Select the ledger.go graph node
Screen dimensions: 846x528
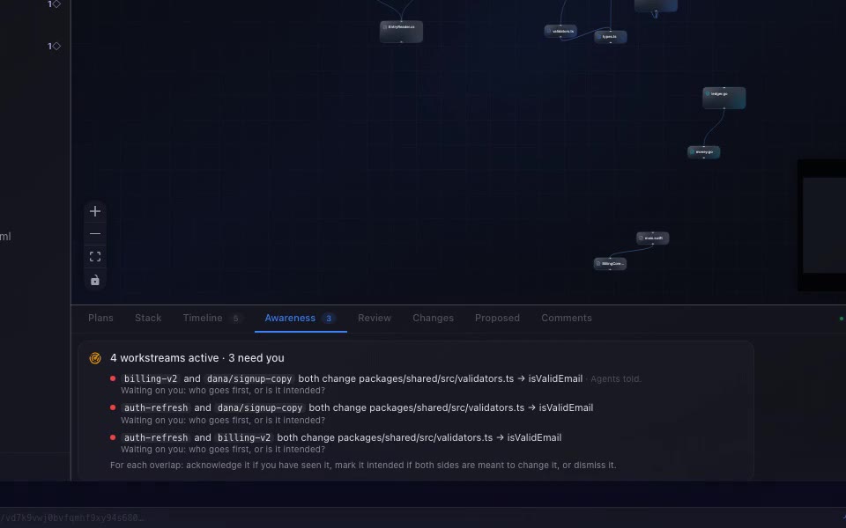(x=724, y=98)
